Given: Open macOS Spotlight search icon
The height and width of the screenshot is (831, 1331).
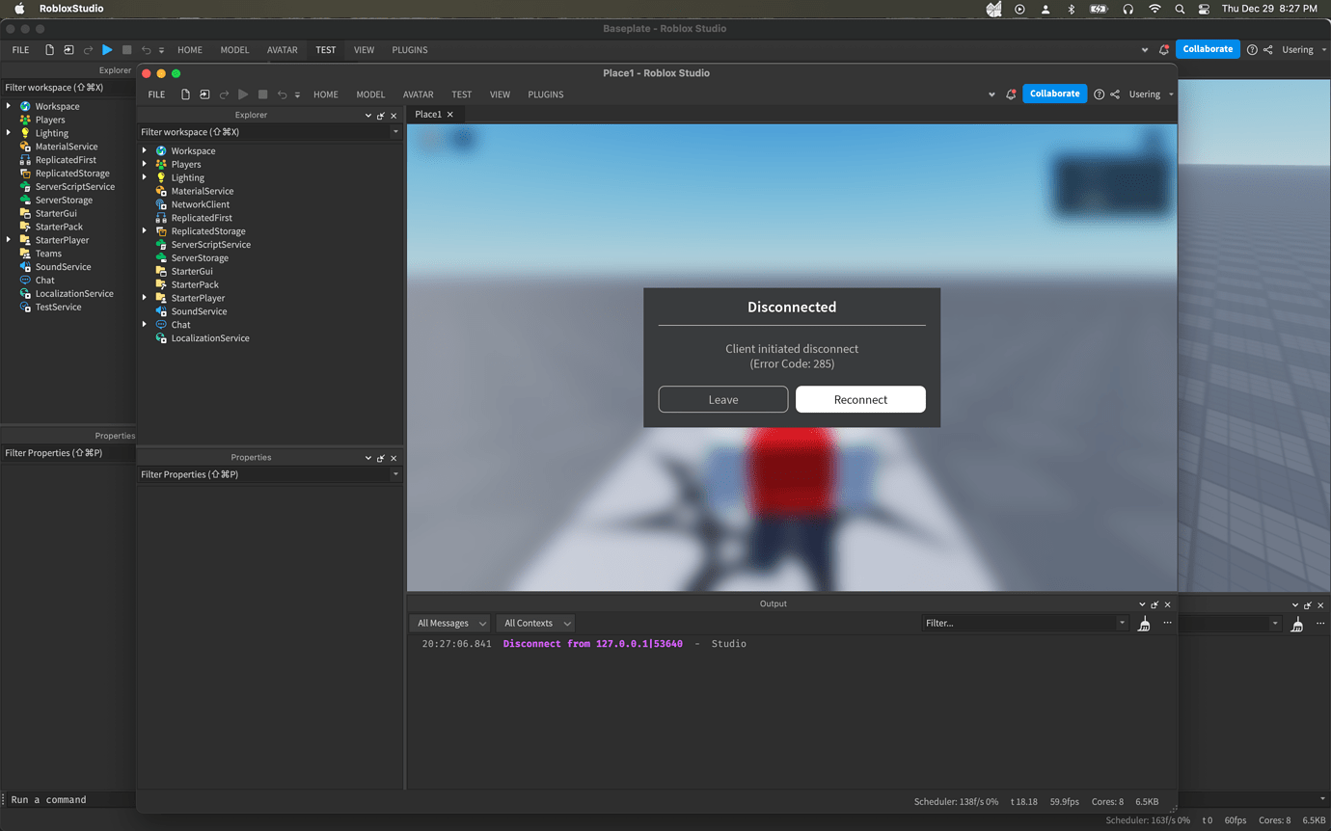Looking at the screenshot, I should pyautogui.click(x=1179, y=9).
